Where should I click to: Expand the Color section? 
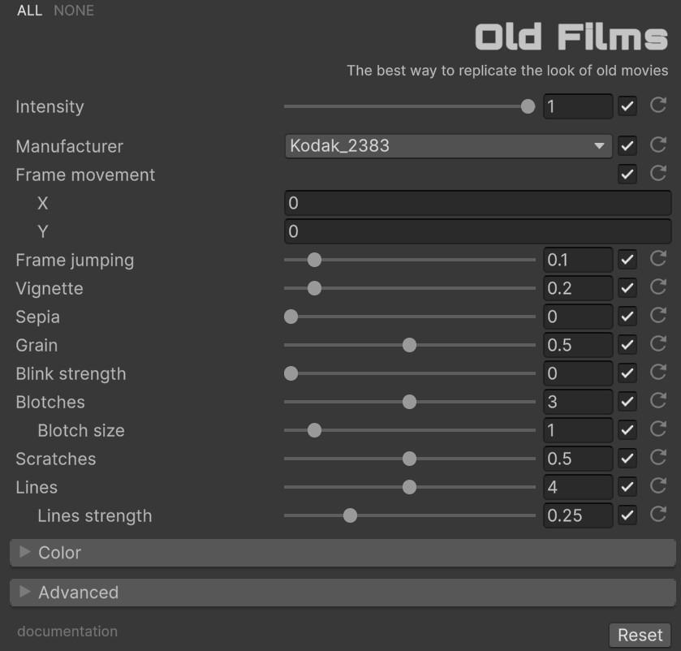pos(59,553)
